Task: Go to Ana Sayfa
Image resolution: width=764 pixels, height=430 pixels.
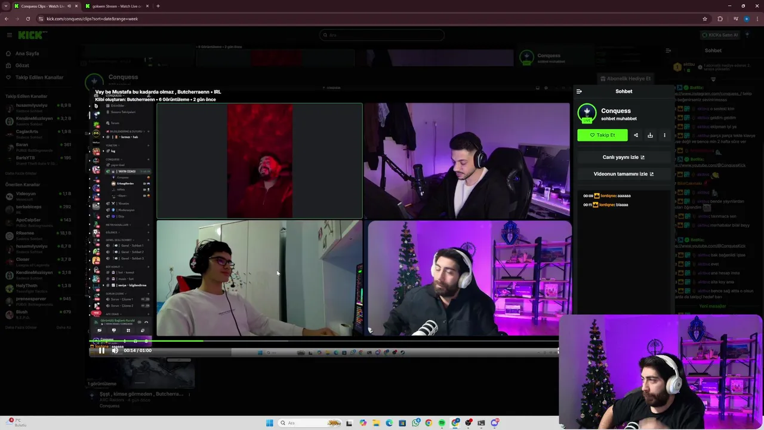Action: coord(27,53)
